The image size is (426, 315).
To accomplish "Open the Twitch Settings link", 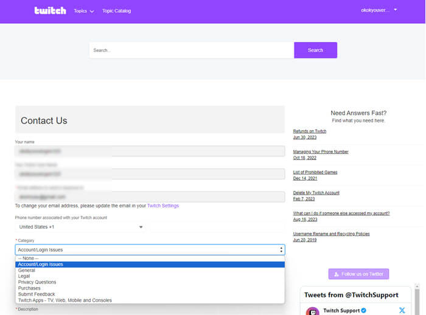I will tap(163, 206).
